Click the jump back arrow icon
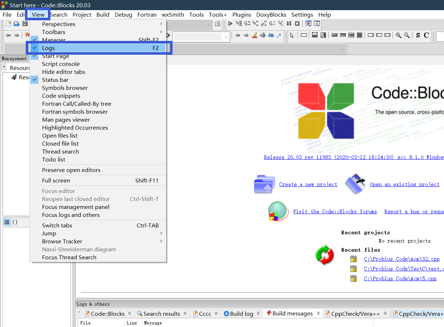 coord(8,35)
